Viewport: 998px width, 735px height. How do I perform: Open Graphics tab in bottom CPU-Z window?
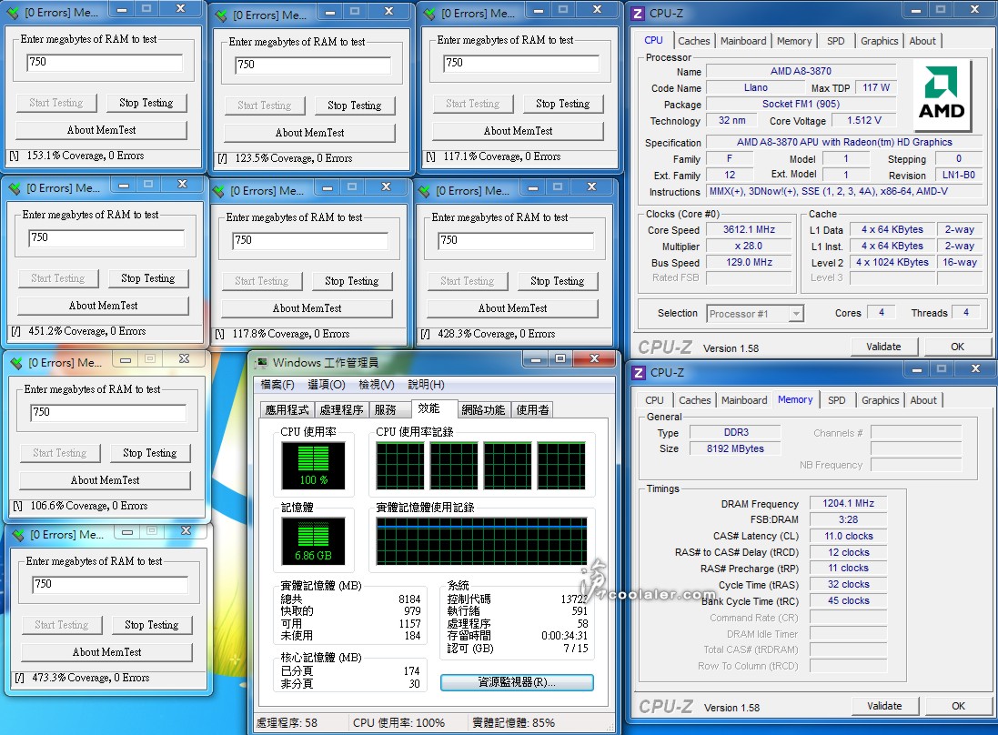click(x=881, y=400)
